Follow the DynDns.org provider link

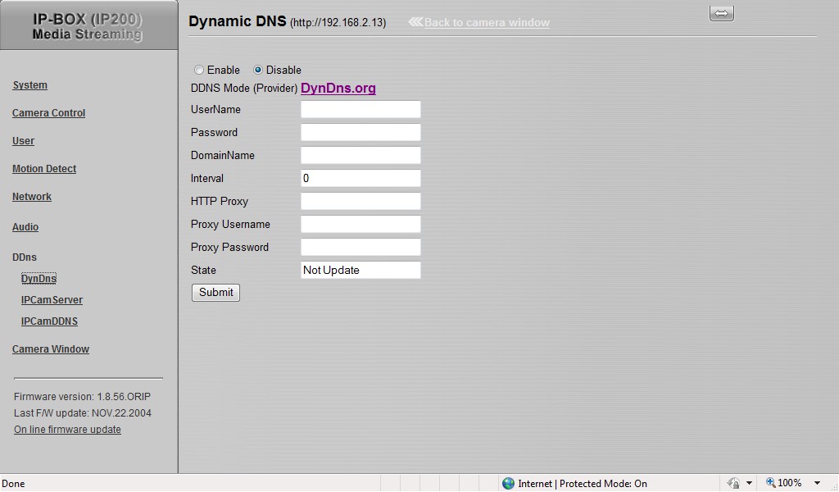[338, 89]
